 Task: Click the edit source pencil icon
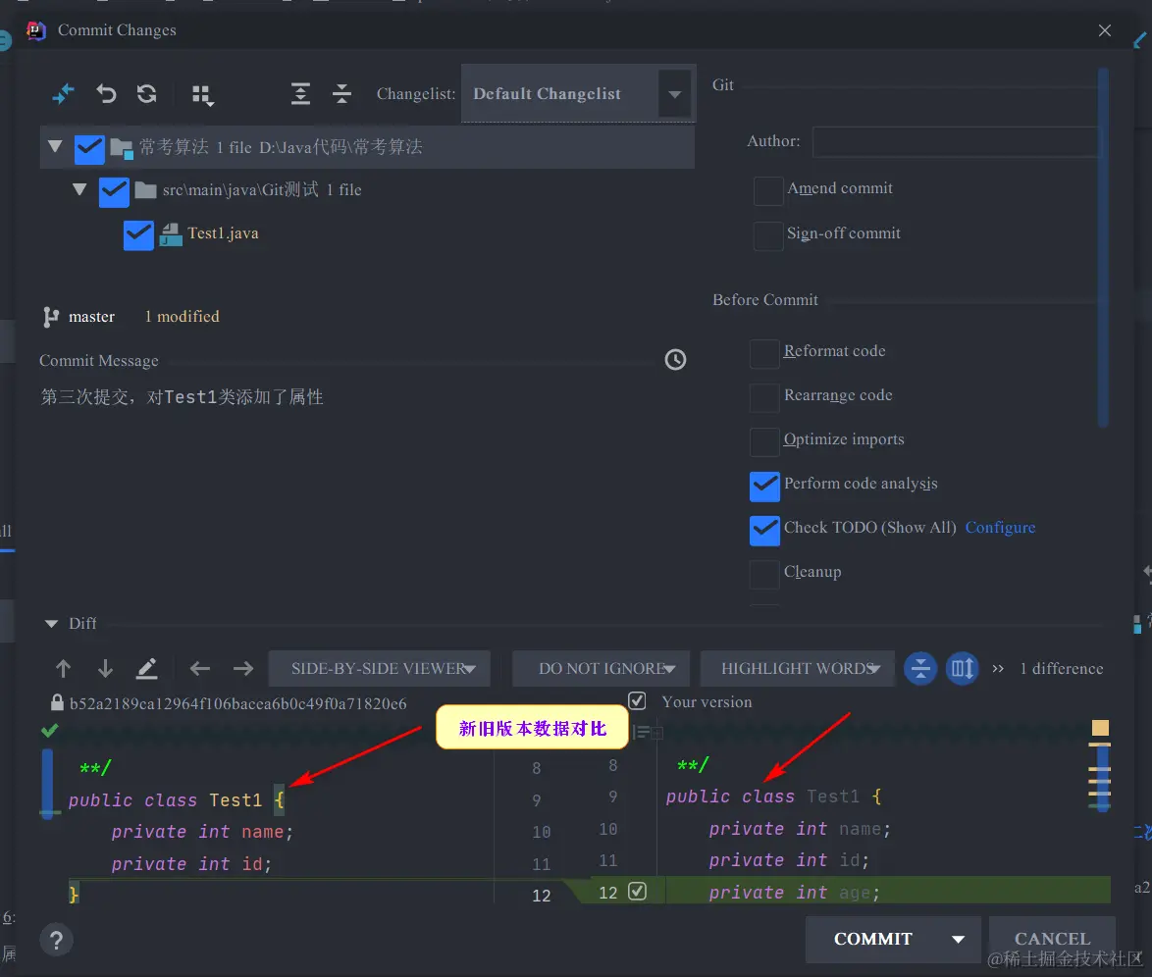pyautogui.click(x=147, y=668)
